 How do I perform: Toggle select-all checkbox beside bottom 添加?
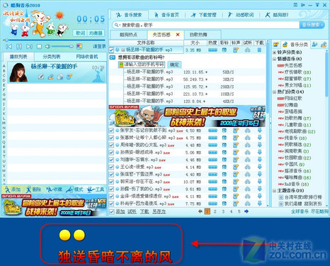click(112, 211)
